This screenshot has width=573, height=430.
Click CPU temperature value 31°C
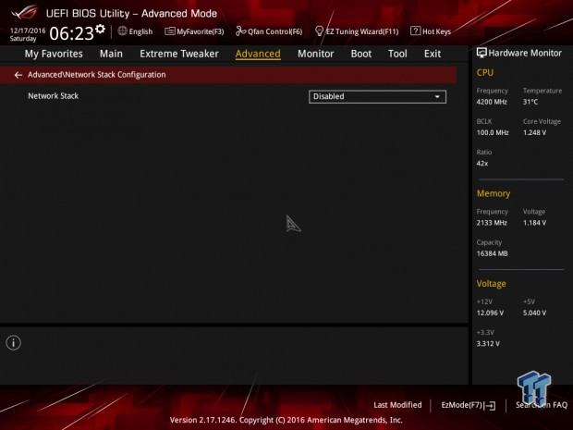click(530, 102)
